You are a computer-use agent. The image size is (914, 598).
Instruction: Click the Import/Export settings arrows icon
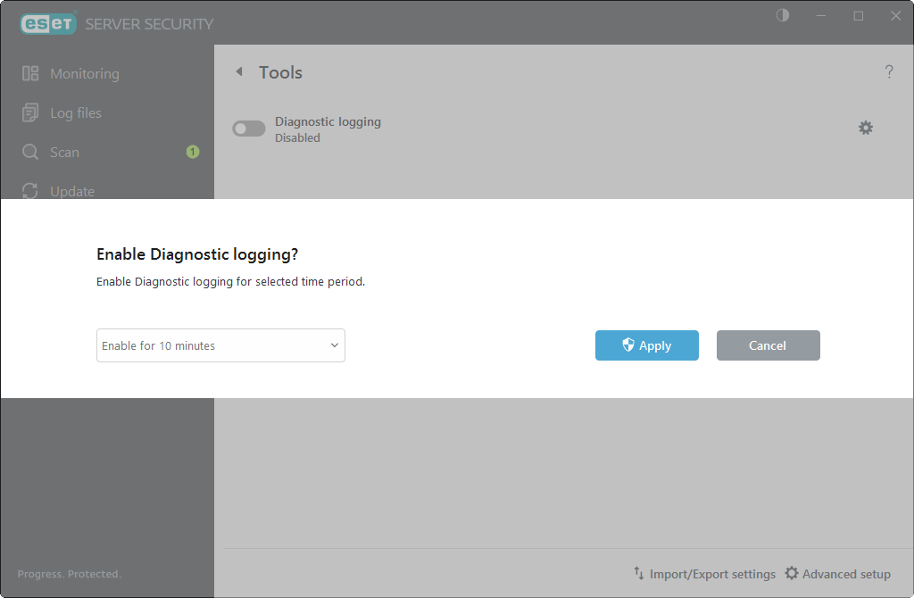point(639,574)
